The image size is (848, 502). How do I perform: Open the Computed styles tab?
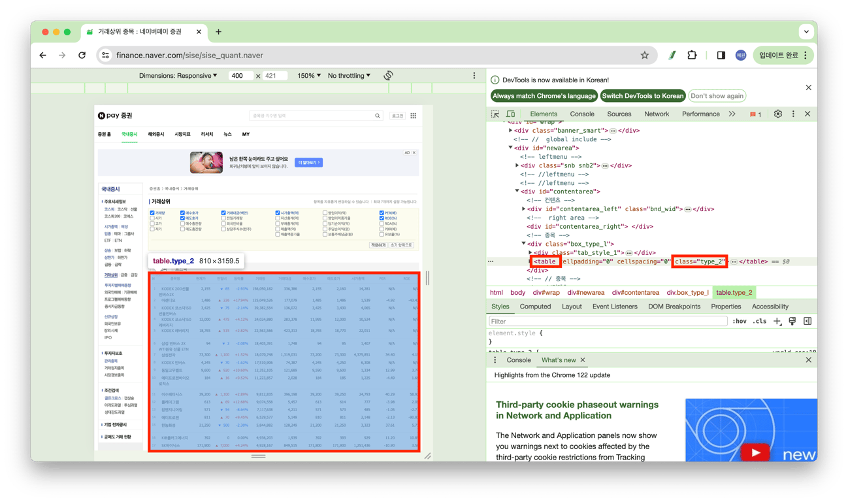(535, 307)
